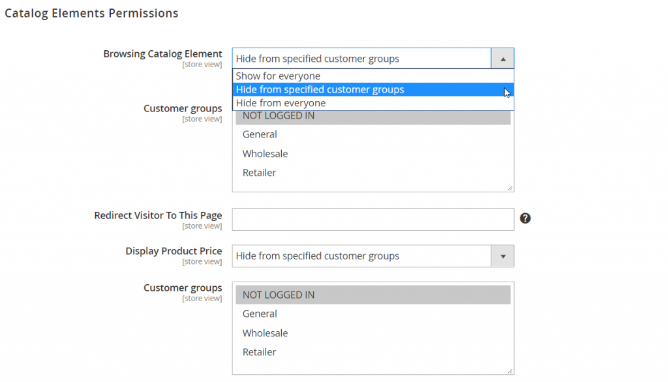Image resolution: width=668 pixels, height=382 pixels.
Task: Select Retailer in Browsing Catalog customer groups
Action: coord(259,173)
